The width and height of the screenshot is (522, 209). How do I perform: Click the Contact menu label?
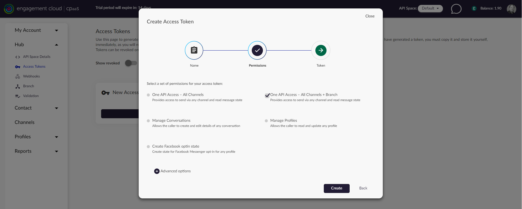(23, 108)
